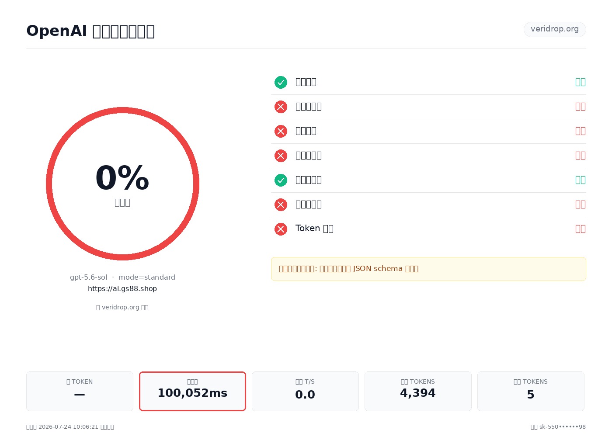Click the red X icon beside Token row
The width and height of the screenshot is (612, 437).
pyautogui.click(x=281, y=229)
